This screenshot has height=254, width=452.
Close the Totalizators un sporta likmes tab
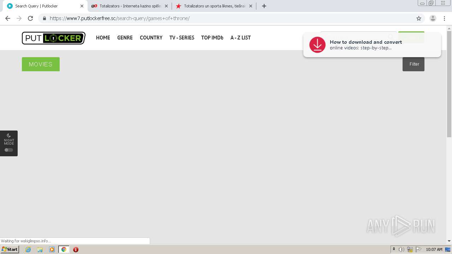pos(251,6)
